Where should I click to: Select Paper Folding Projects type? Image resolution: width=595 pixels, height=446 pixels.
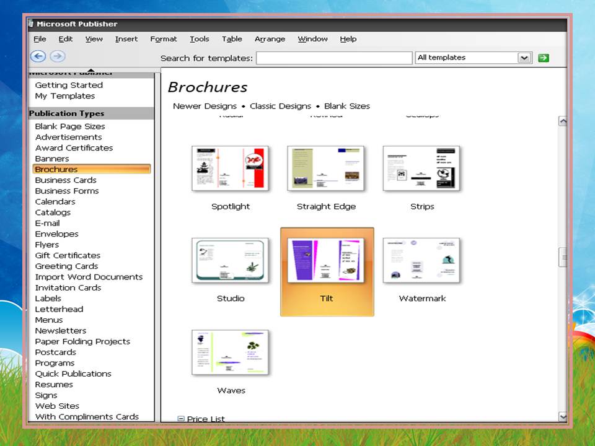[x=82, y=342]
